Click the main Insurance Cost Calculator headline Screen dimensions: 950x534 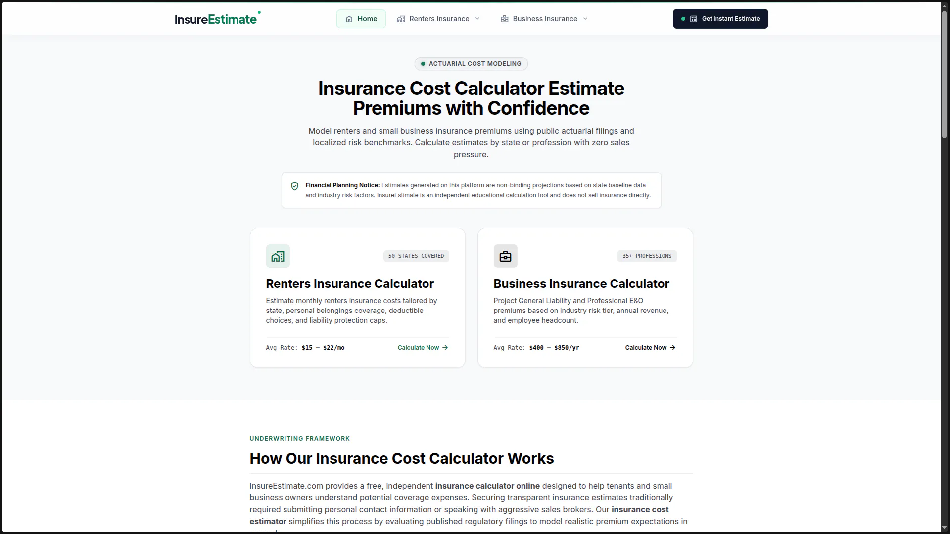pyautogui.click(x=471, y=98)
